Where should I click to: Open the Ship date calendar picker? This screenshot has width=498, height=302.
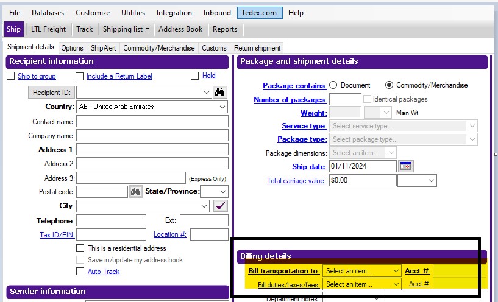(x=406, y=166)
